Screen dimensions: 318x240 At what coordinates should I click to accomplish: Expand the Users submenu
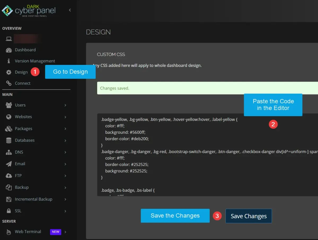click(x=65, y=105)
